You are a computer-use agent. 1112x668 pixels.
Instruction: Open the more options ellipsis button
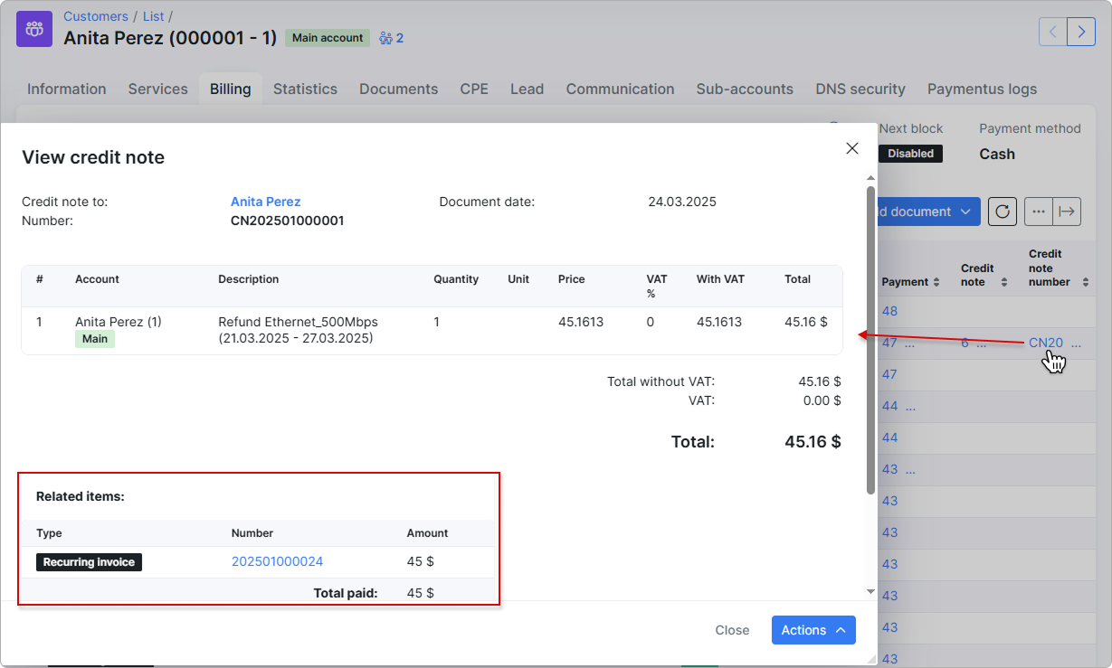click(1039, 212)
